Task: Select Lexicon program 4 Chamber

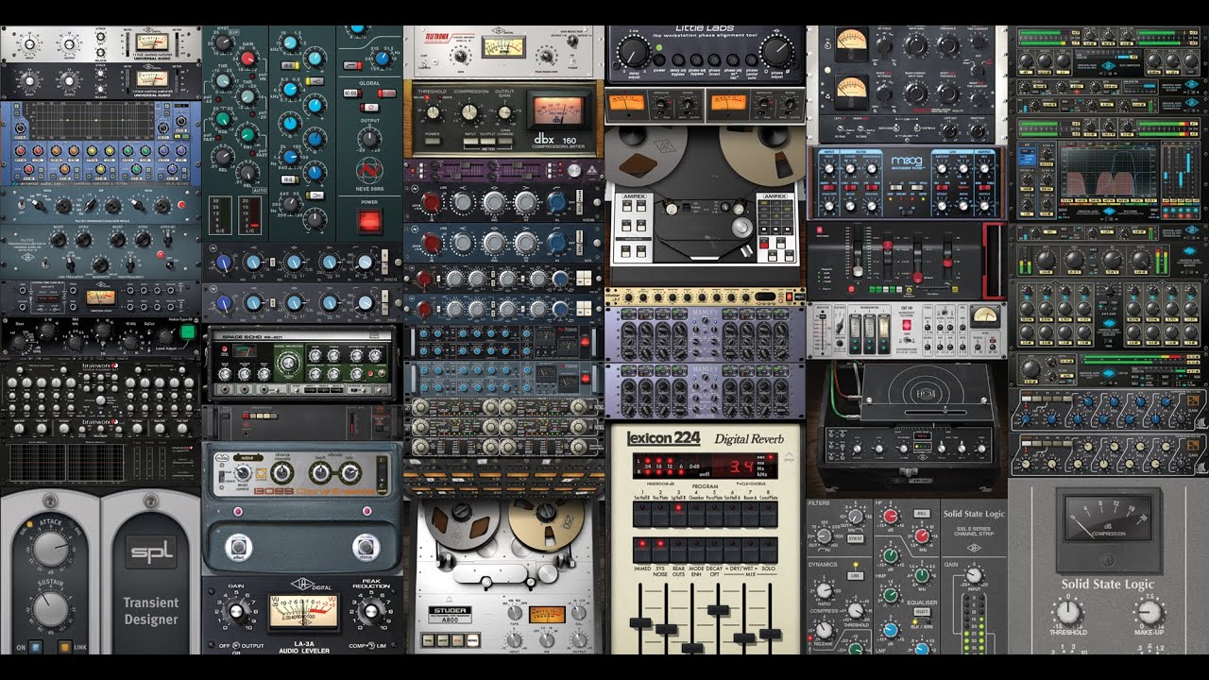Action: pos(696,514)
